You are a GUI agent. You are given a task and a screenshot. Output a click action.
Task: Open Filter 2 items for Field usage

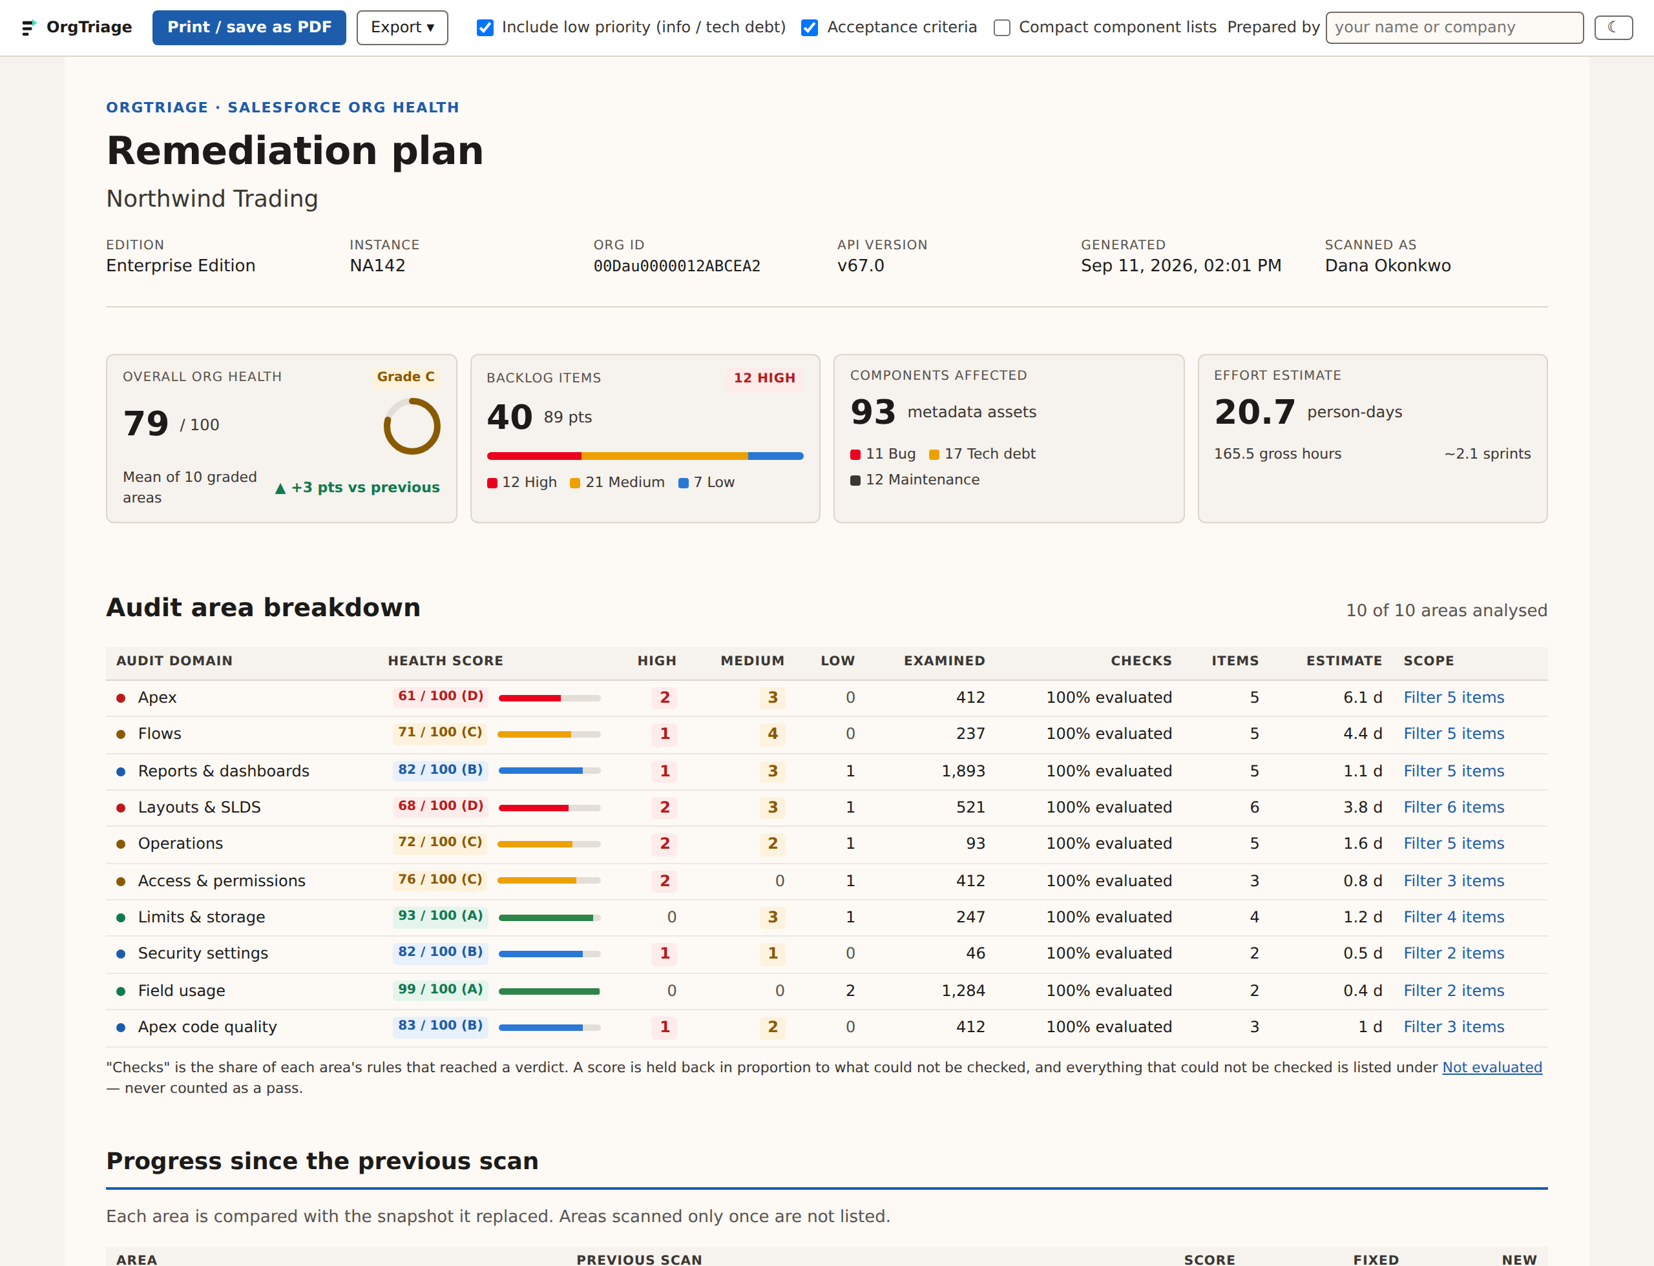click(x=1452, y=991)
